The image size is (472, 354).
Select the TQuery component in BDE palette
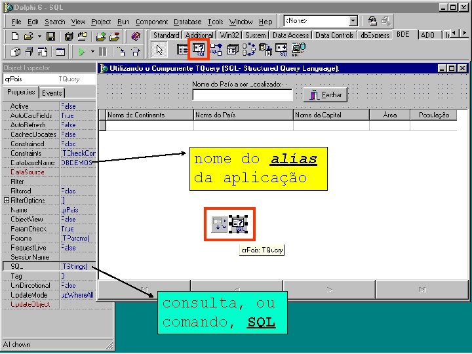point(199,50)
